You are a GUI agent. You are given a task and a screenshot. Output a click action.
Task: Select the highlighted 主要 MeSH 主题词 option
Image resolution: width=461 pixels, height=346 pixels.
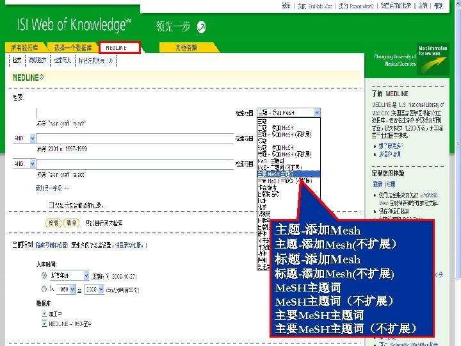click(288, 174)
